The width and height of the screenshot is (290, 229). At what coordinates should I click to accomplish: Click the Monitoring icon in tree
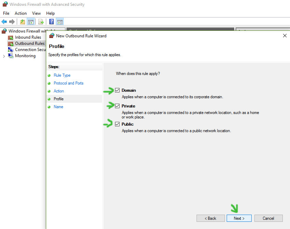click(11, 56)
